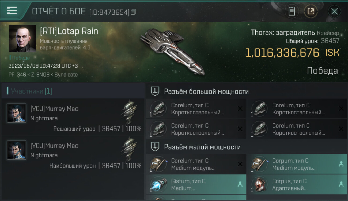Select Corpum тип C Medium модуль item

(x=297, y=164)
